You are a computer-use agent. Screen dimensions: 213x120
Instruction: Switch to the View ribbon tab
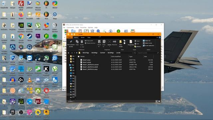(89, 37)
